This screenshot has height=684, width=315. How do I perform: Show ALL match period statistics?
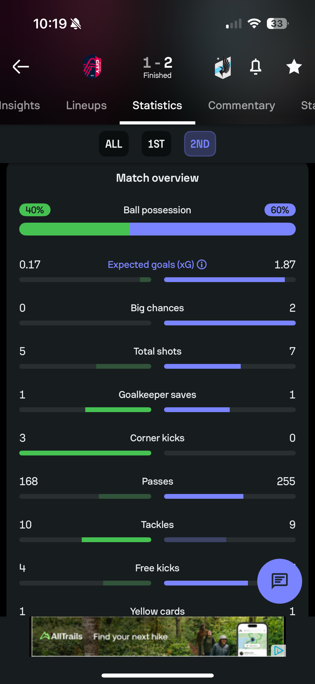114,144
